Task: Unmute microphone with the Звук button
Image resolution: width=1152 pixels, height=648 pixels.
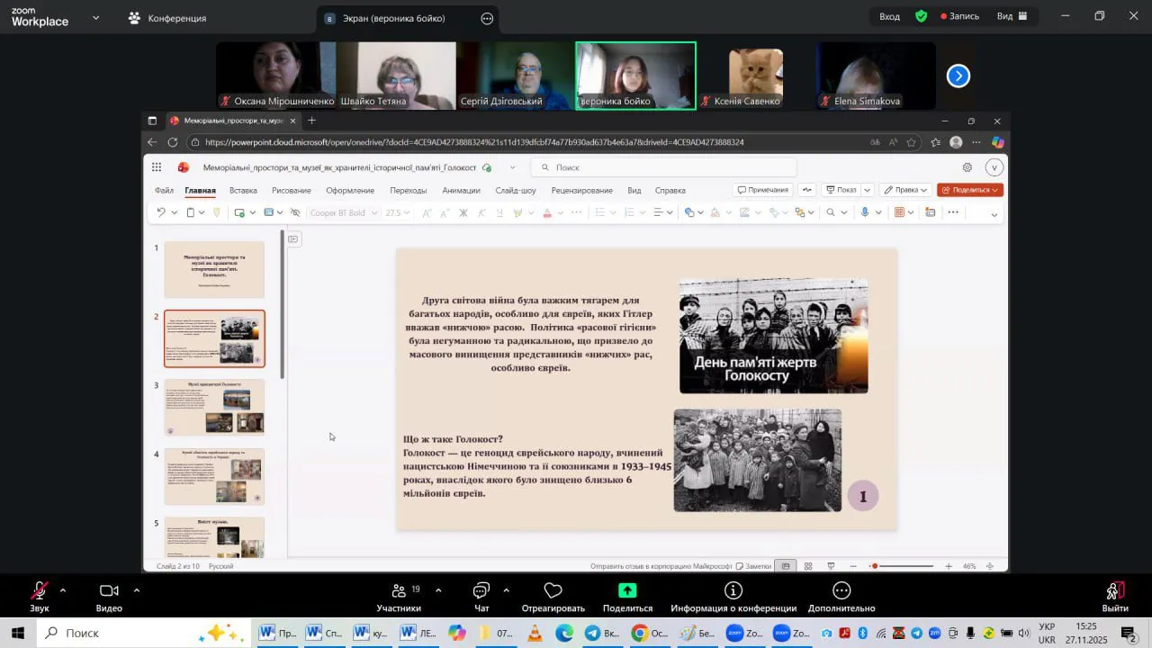Action: [x=40, y=591]
